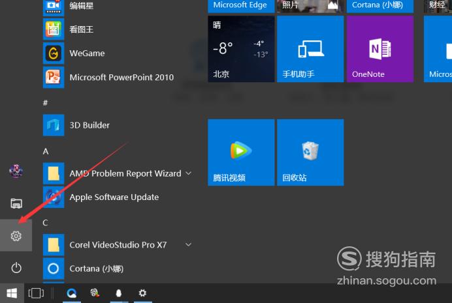This screenshot has height=303, width=452.
Task: Jump to letter A section header
Action: click(46, 151)
